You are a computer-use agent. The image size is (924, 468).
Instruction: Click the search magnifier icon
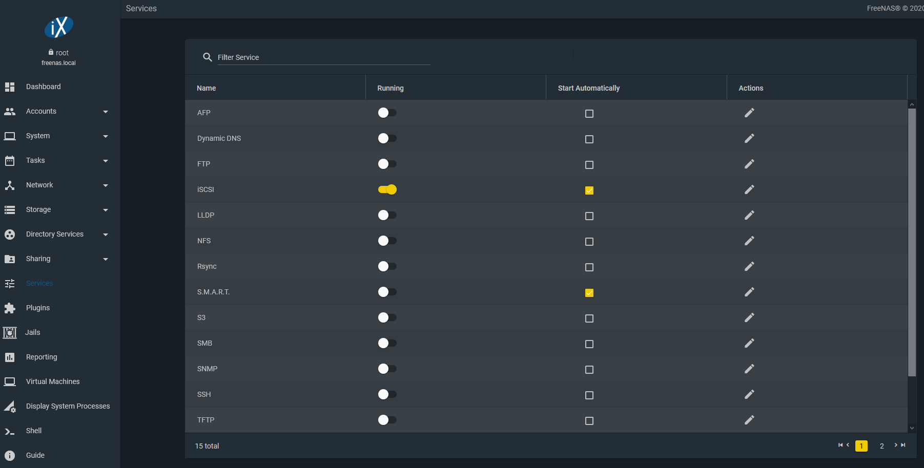[208, 57]
